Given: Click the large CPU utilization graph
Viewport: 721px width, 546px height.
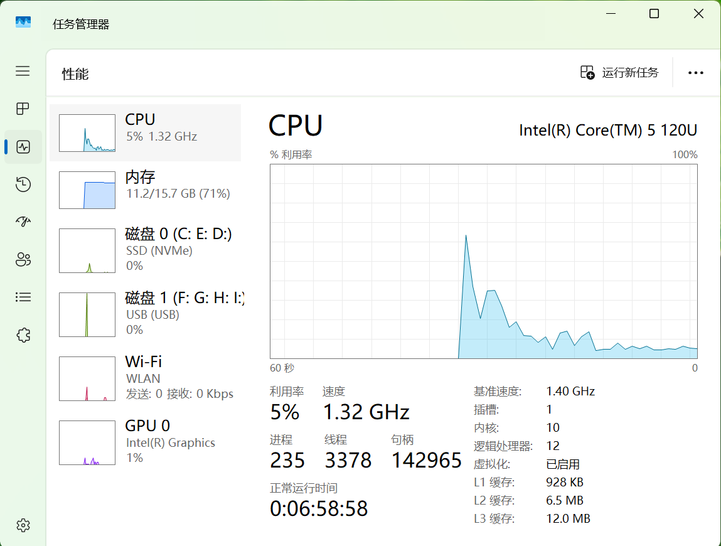Looking at the screenshot, I should coord(483,261).
